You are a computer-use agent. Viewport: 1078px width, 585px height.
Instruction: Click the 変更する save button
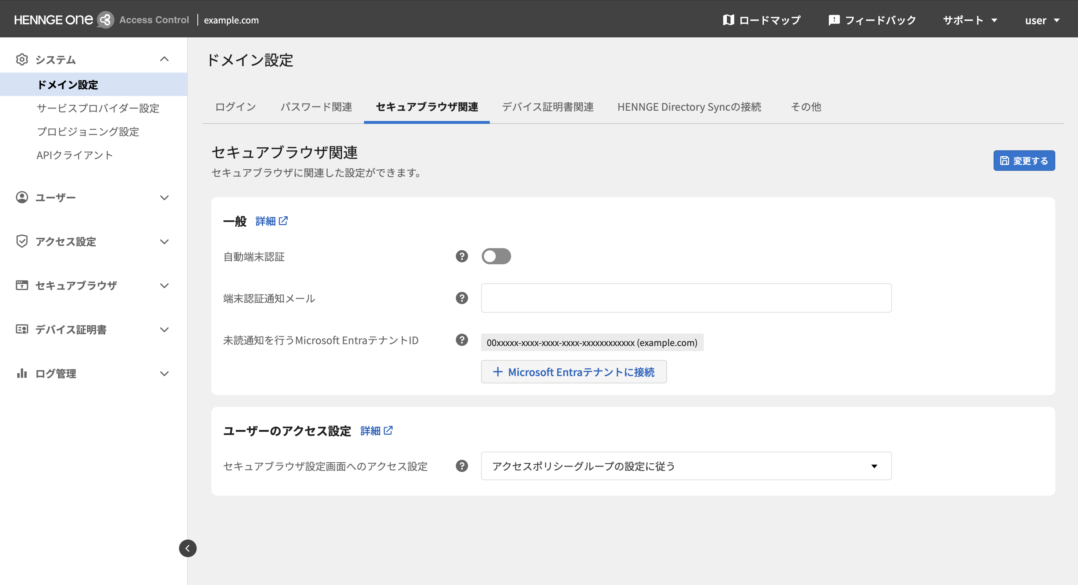pos(1024,161)
